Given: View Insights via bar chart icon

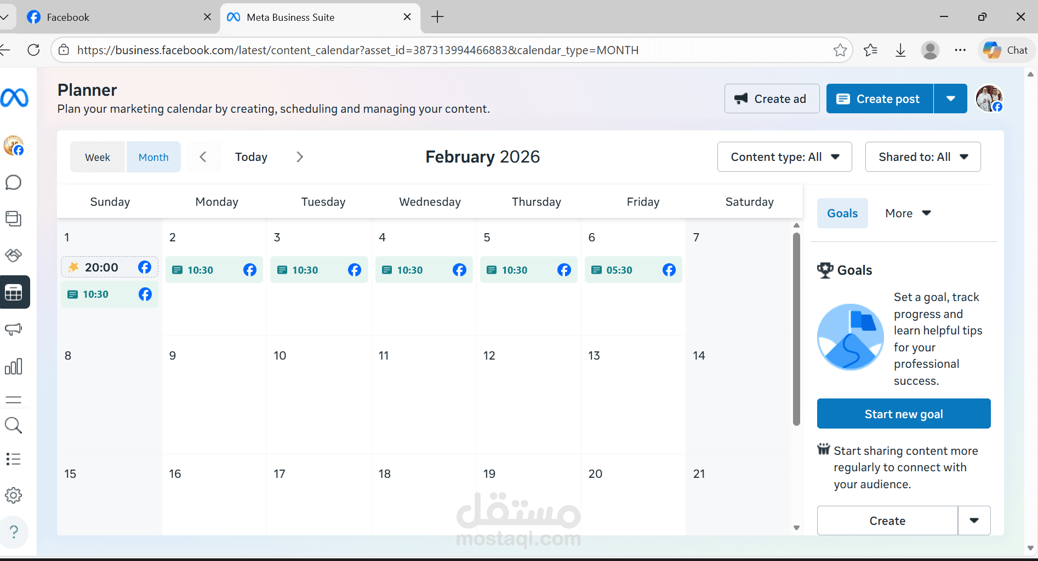Looking at the screenshot, I should (x=14, y=366).
